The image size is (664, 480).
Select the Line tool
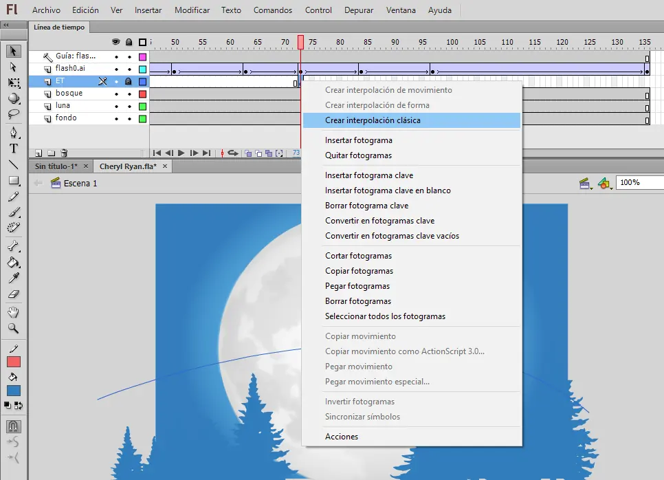tap(14, 164)
